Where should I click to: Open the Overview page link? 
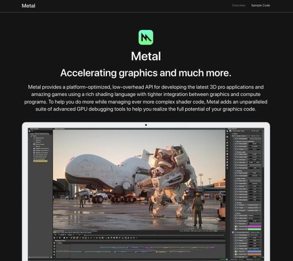239,5
